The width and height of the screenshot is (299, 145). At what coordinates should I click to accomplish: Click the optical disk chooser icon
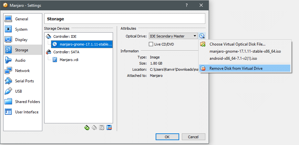coord(202,36)
